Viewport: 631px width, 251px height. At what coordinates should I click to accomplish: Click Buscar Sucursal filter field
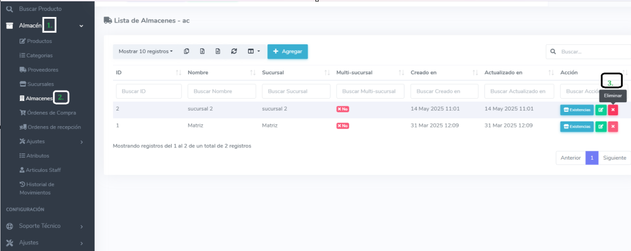[x=296, y=91]
